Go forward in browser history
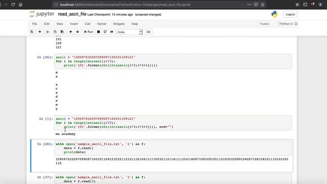Screen dimensions: 327x184 tap(6, 5)
